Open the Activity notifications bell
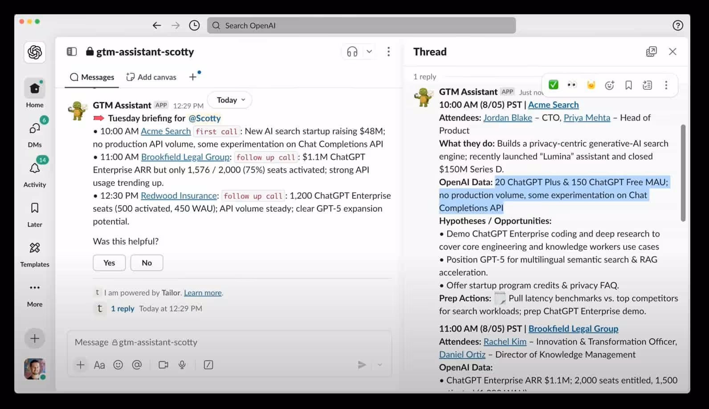This screenshot has width=709, height=409. 35,173
